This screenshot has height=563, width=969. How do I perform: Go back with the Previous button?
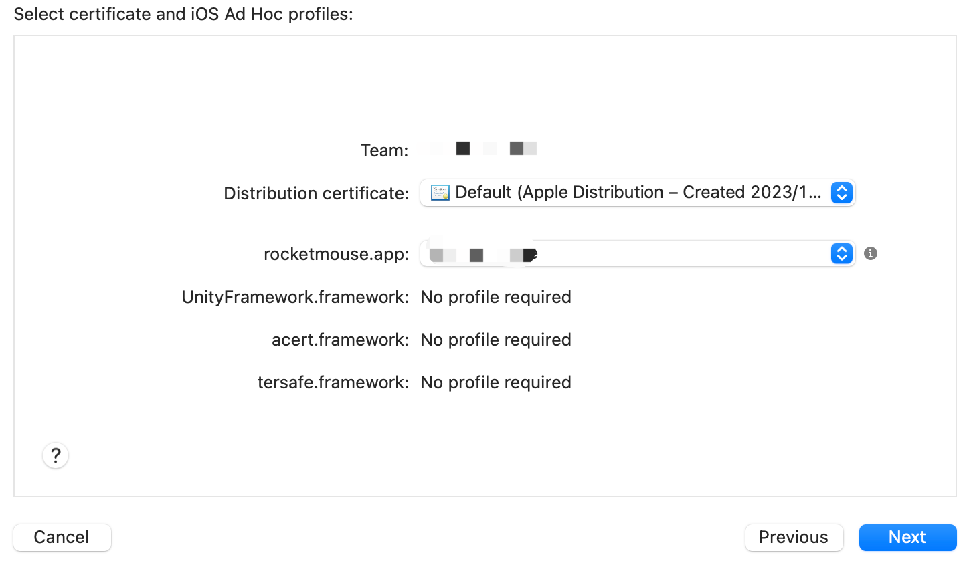[793, 537]
